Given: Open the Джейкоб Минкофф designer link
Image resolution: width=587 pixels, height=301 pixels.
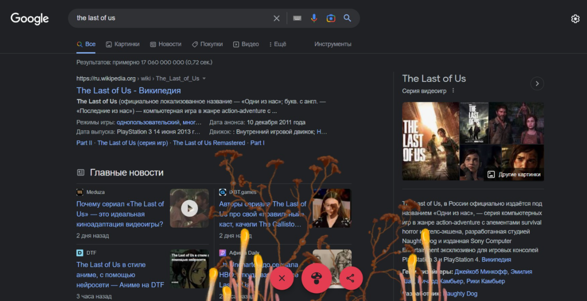Looking at the screenshot, I should click(481, 272).
